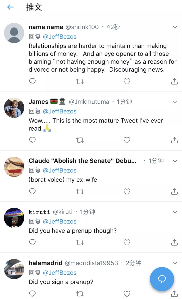Like James's "most mature Tweet" reply
Viewport: 182px width, 299px height.
[x=127, y=140]
